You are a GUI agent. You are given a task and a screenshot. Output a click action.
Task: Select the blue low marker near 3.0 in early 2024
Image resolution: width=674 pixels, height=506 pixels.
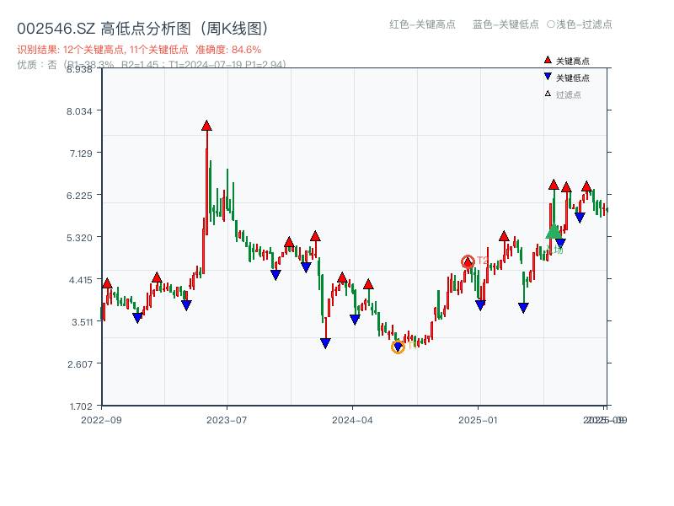[x=325, y=343]
